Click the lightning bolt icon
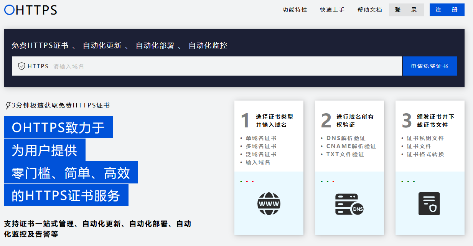Image resolution: width=473 pixels, height=246 pixels. point(8,106)
